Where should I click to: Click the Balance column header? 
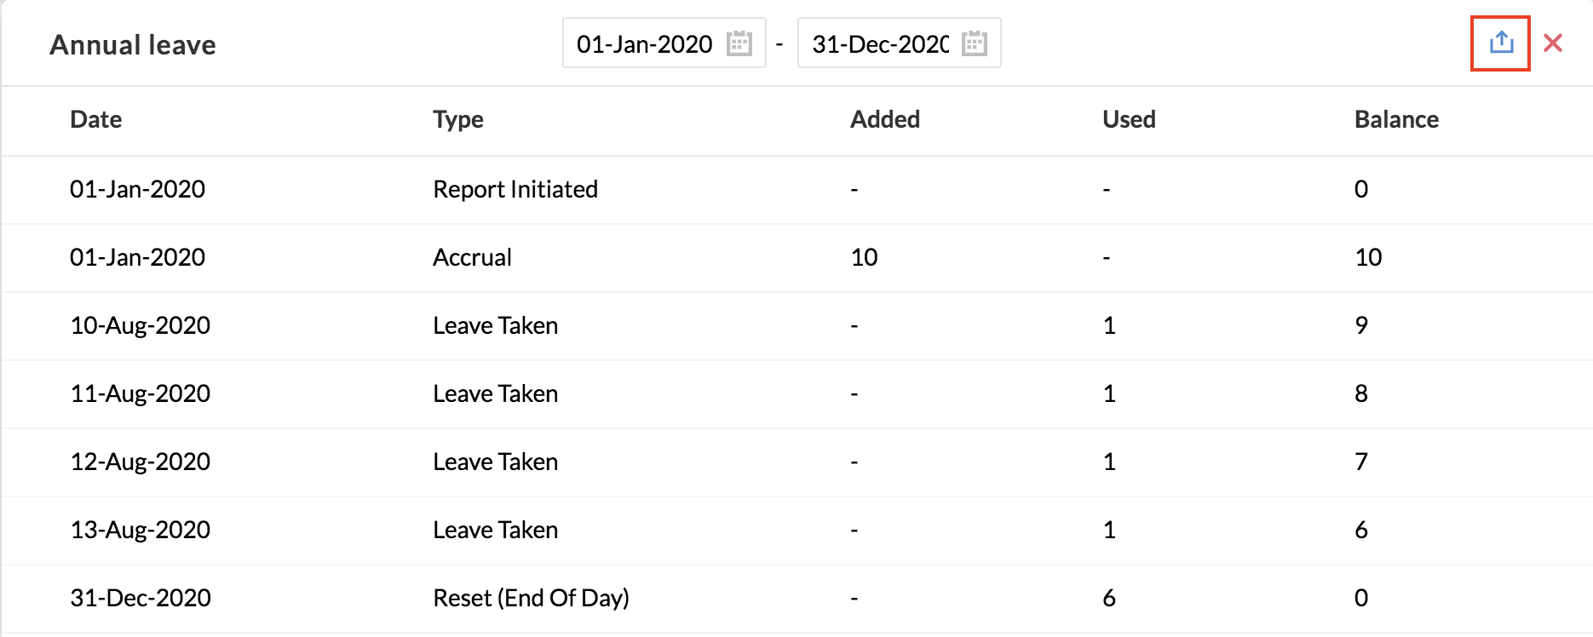point(1395,119)
